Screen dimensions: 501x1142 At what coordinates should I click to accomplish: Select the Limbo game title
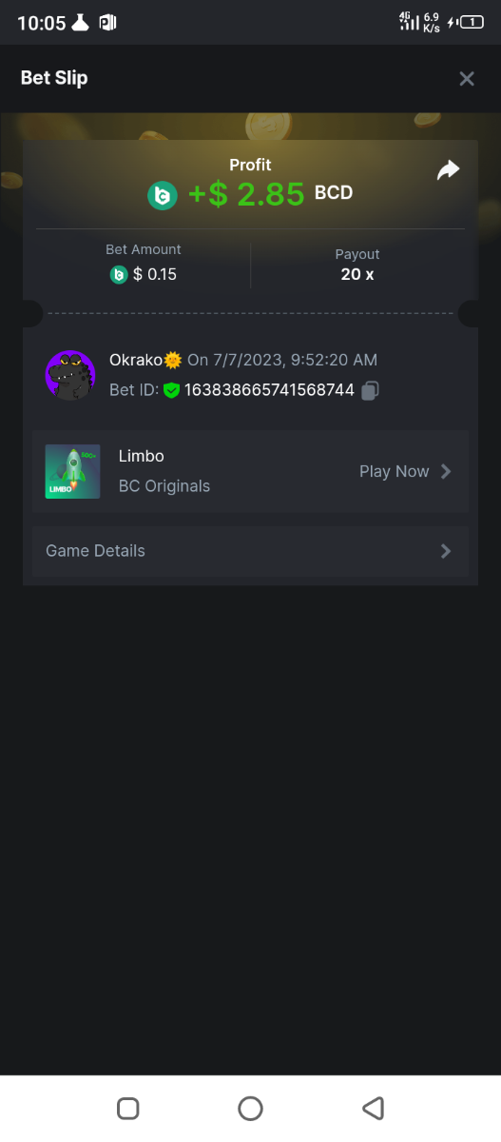pos(141,456)
